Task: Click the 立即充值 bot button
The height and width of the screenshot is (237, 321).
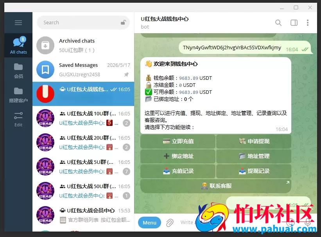Action: (x=178, y=141)
